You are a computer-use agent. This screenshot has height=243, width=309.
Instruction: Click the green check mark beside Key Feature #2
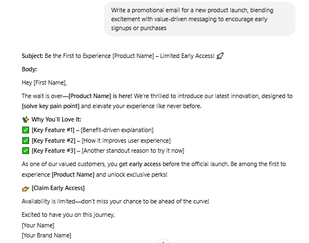click(26, 140)
